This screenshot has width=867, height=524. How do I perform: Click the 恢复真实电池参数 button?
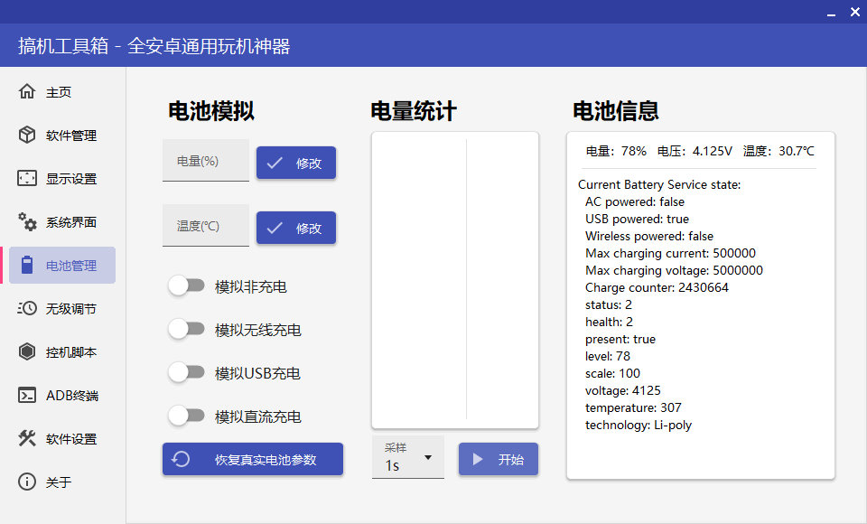tap(253, 459)
